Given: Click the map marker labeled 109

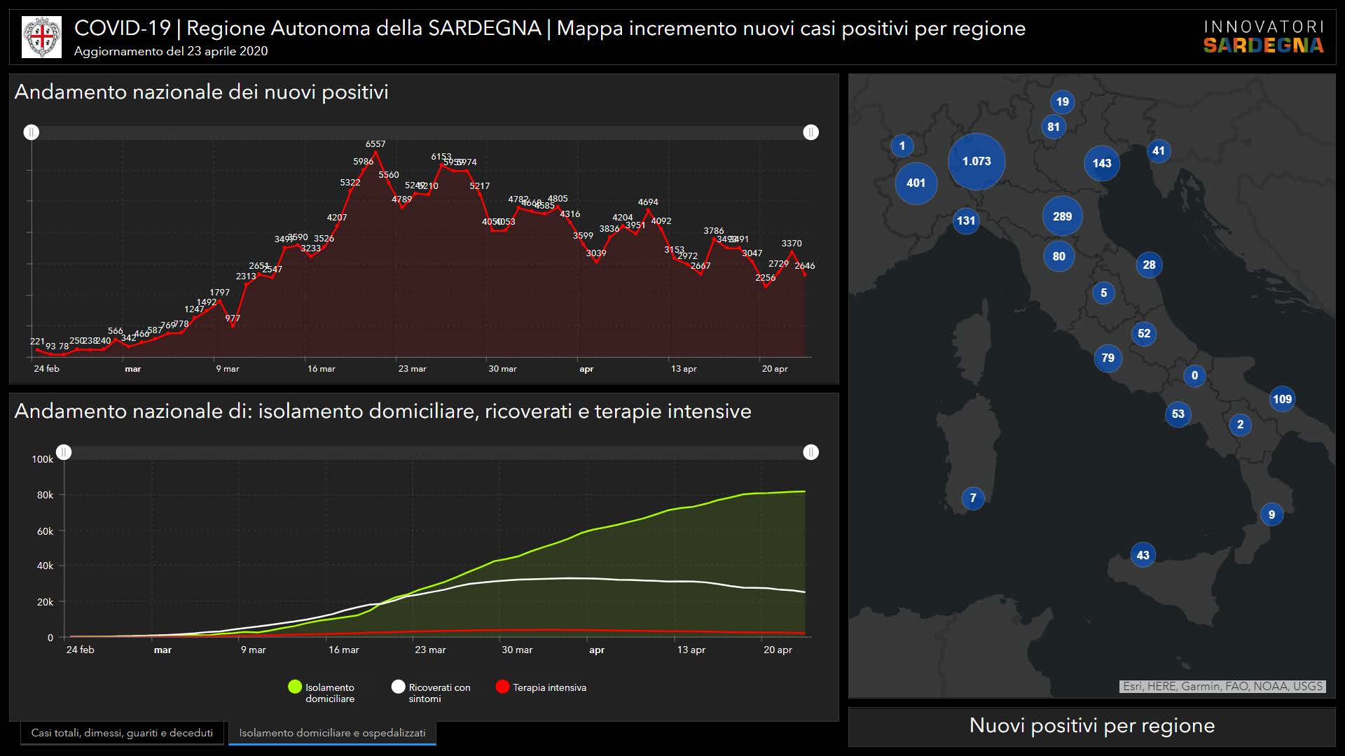Looking at the screenshot, I should pyautogui.click(x=1282, y=399).
